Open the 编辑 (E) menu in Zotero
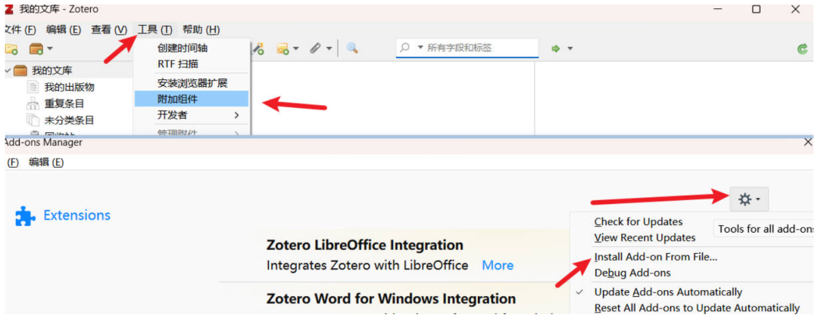Viewport: 818px width, 318px height. pos(63,29)
